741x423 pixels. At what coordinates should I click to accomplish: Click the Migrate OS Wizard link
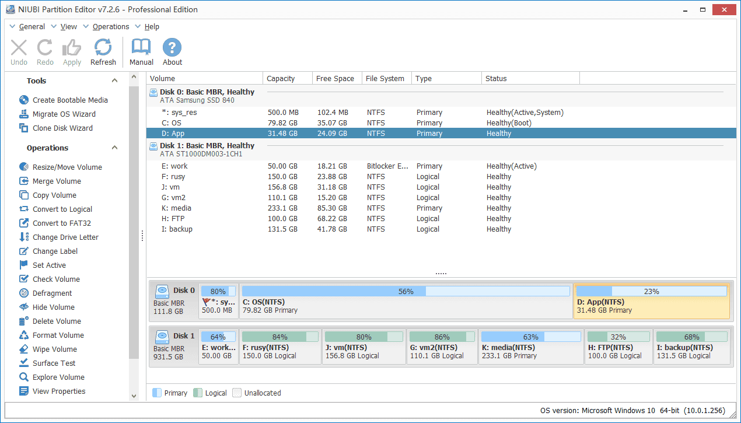pyautogui.click(x=64, y=114)
